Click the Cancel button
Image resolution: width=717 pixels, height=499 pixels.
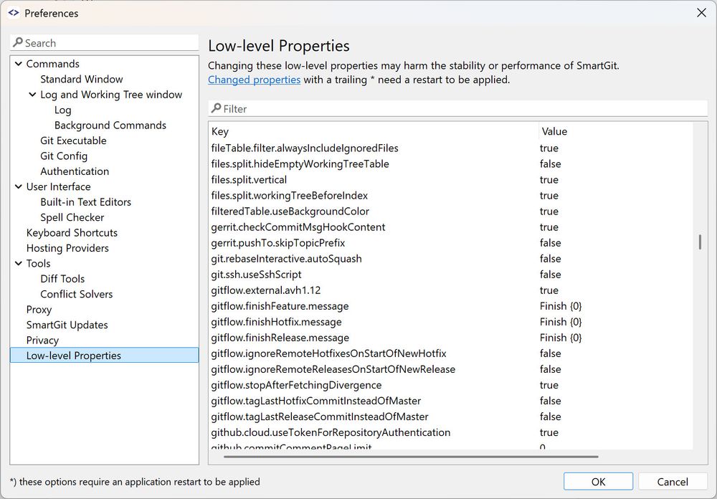point(673,482)
